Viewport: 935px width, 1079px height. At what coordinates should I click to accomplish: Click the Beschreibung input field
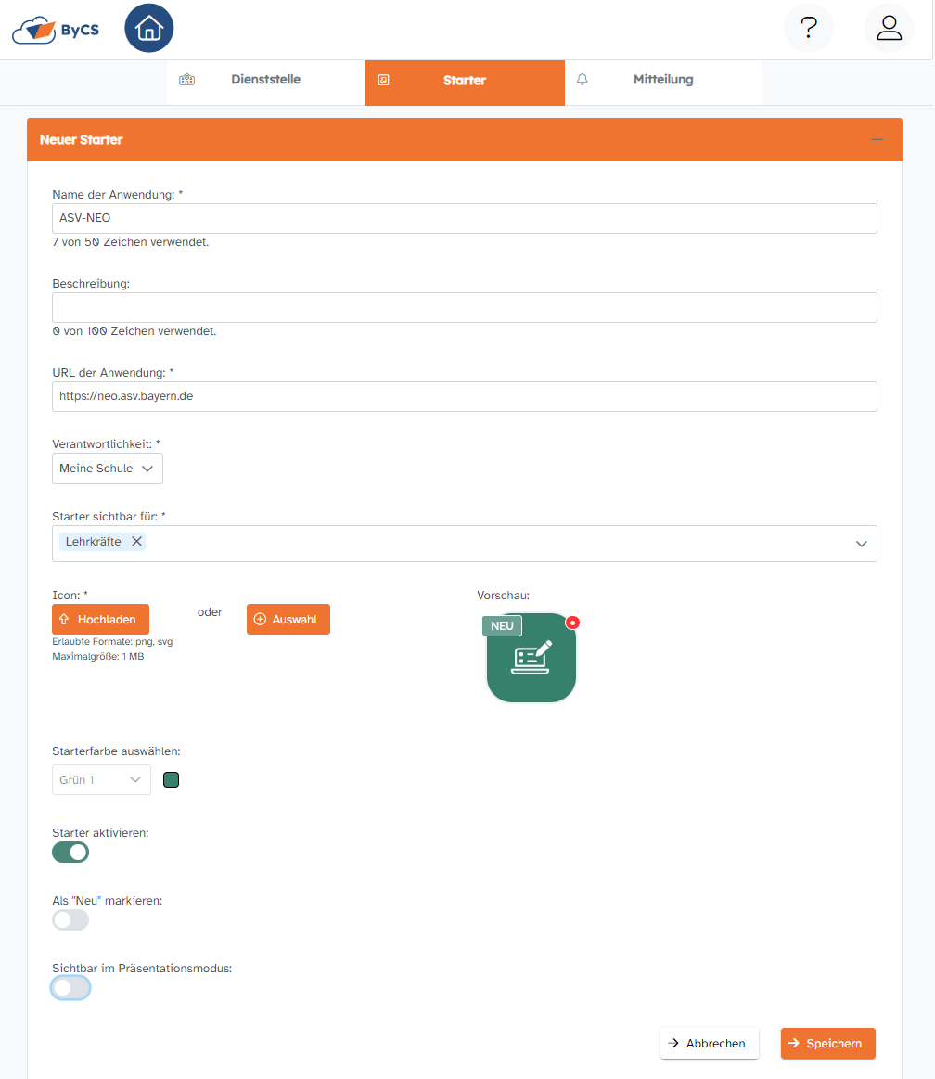[464, 308]
